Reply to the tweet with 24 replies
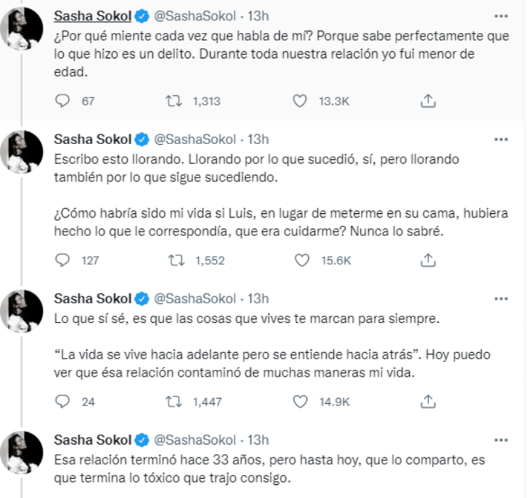 pos(63,401)
